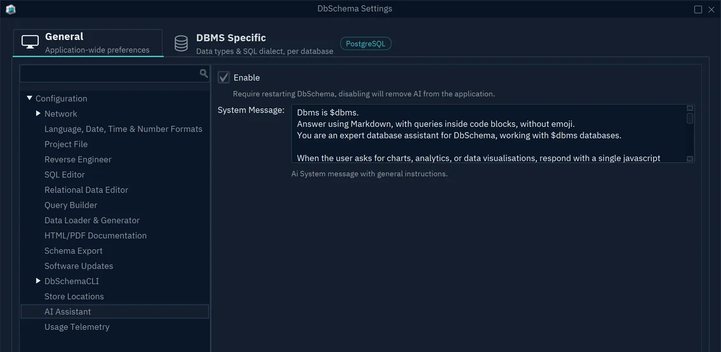This screenshot has height=352, width=721.
Task: Click the Network label in the tree
Action: (61, 114)
